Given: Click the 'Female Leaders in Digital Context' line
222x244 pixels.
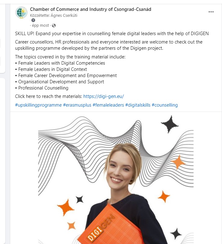Looking at the screenshot, I should click(x=53, y=69).
